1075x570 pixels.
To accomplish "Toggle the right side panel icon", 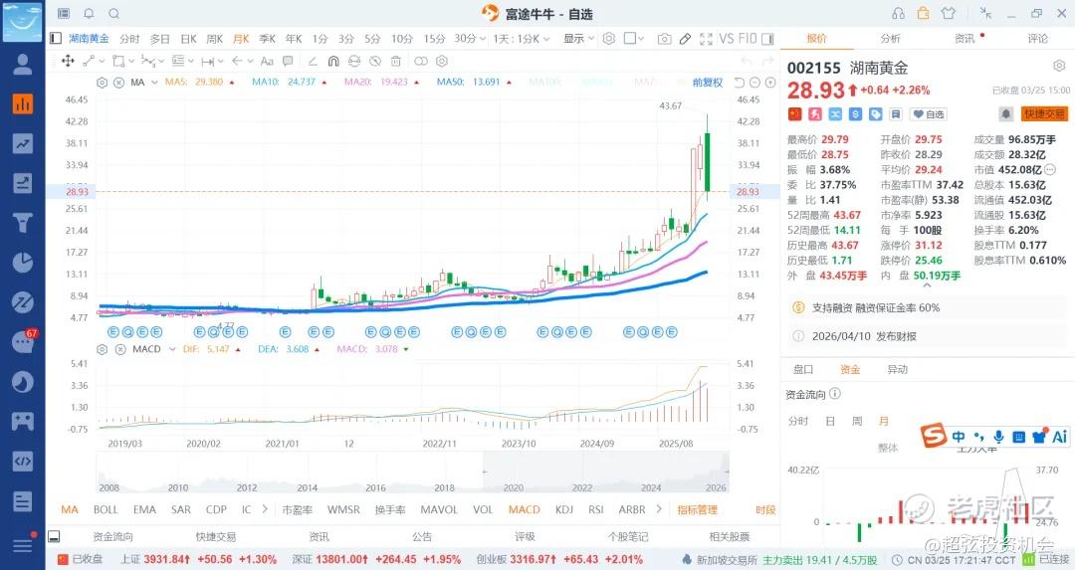I will (x=767, y=39).
